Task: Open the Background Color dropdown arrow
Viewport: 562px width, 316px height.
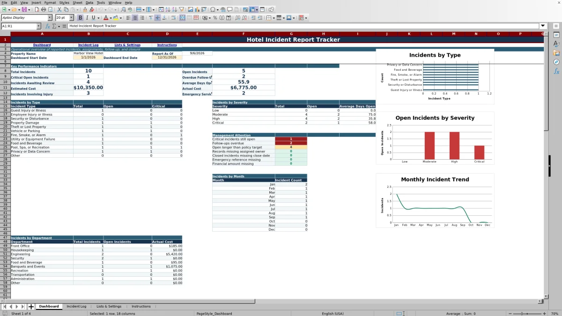Action: pyautogui.click(x=121, y=18)
